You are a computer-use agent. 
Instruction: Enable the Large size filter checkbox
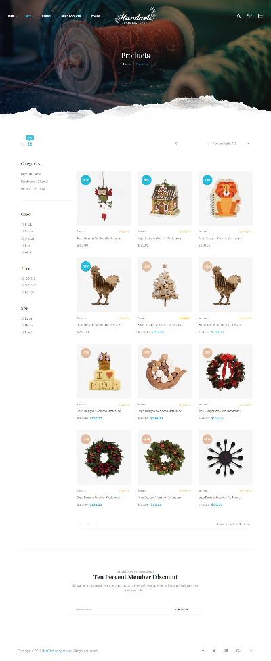[22, 318]
